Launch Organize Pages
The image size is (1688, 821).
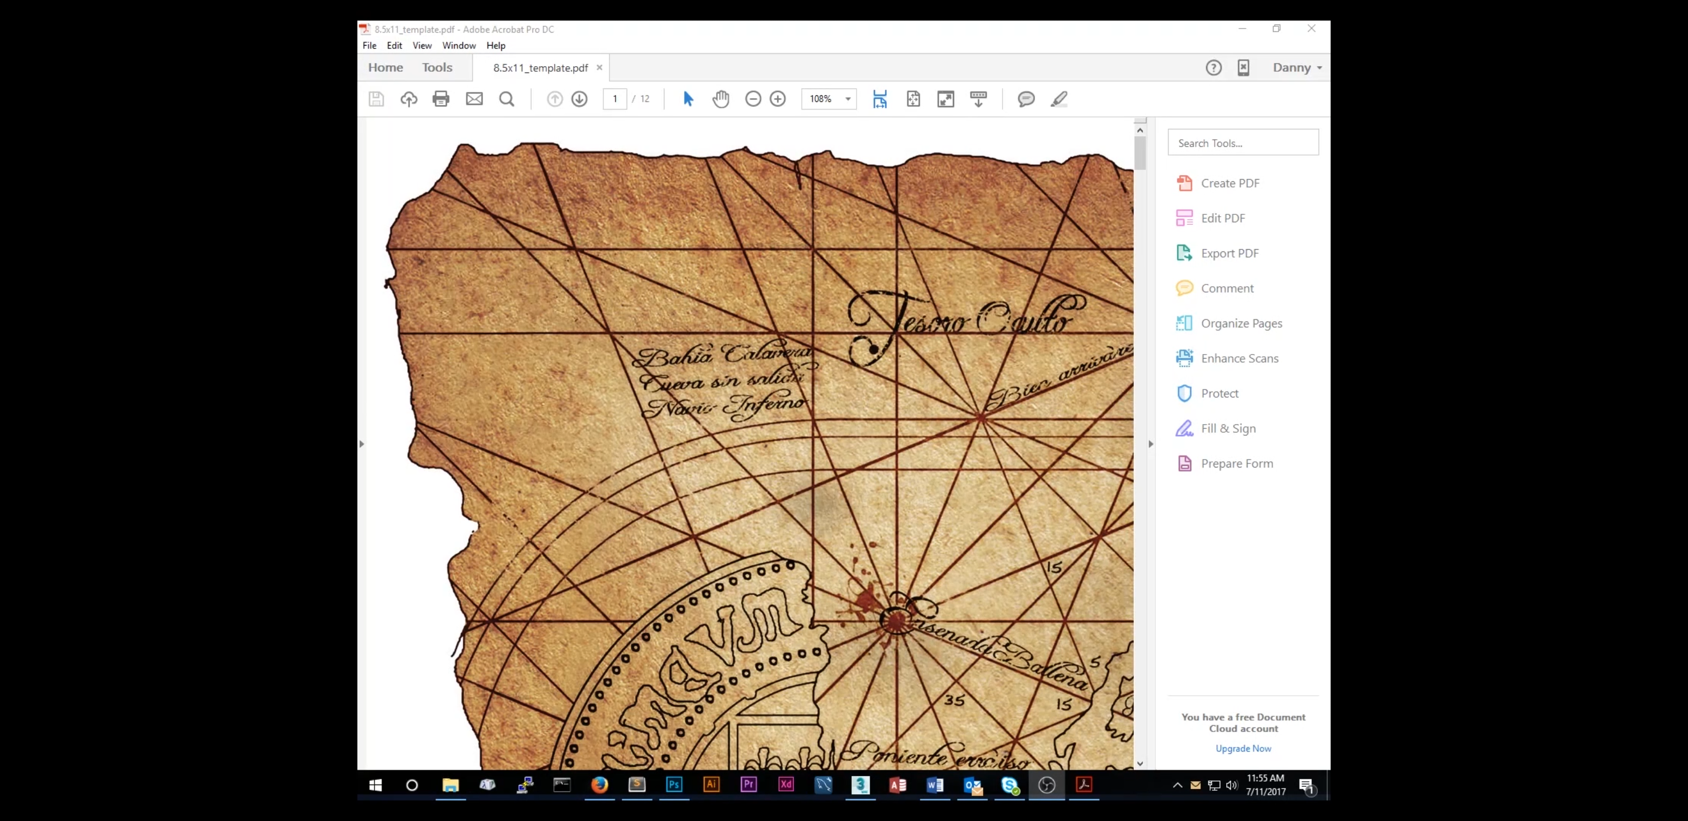coord(1241,323)
